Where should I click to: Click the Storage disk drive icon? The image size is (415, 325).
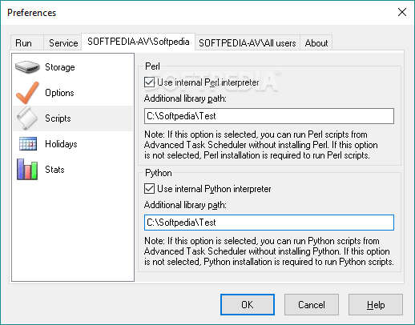tap(27, 67)
